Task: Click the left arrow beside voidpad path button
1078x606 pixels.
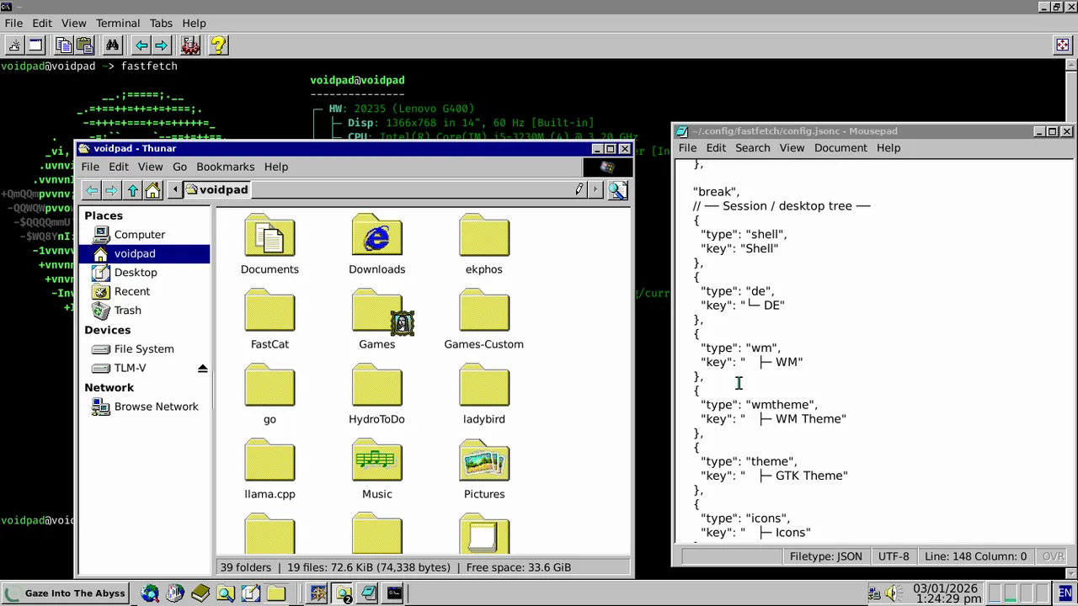Action: [x=175, y=190]
